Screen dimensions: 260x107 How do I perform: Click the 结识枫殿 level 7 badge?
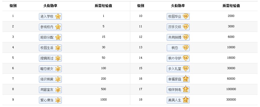click(x=50, y=79)
